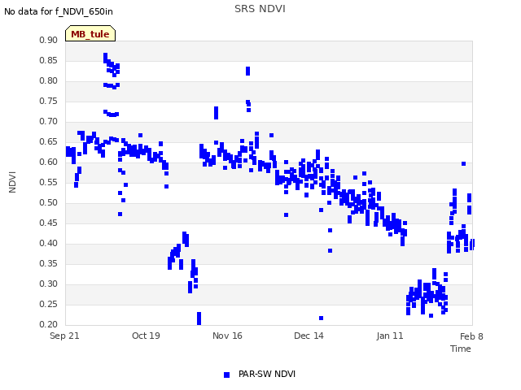Screen dimensions: 521x390
Task: Click the Dec 14 x-axis tick label
Action: [309, 336]
